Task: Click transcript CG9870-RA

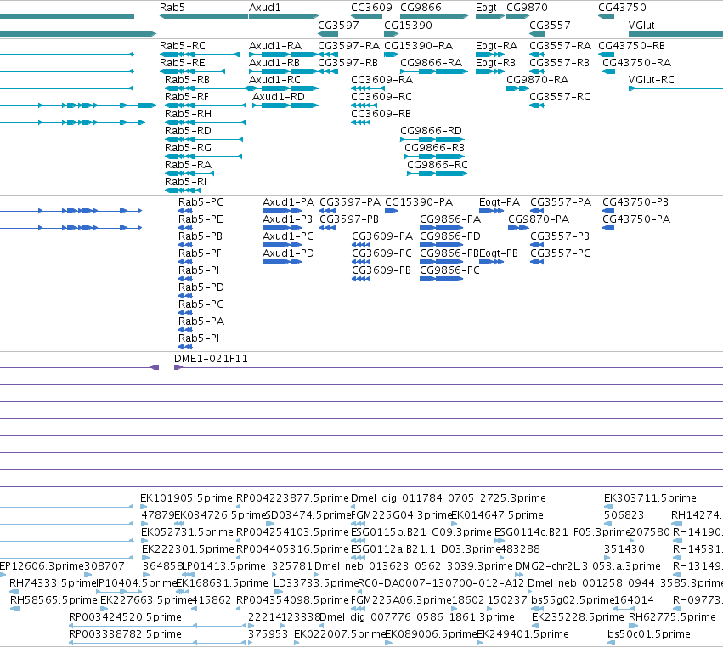Action: tap(537, 80)
